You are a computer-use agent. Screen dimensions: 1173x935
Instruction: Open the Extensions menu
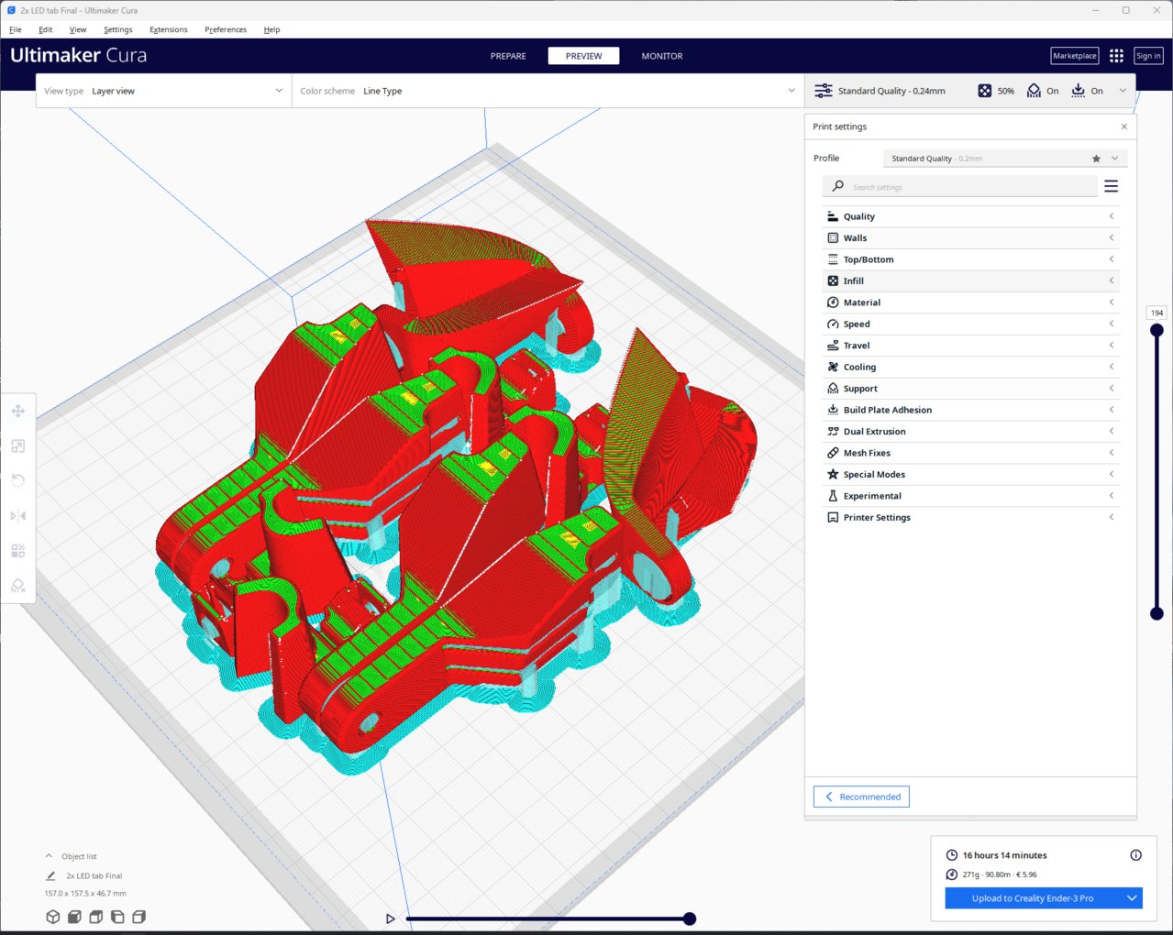click(169, 29)
